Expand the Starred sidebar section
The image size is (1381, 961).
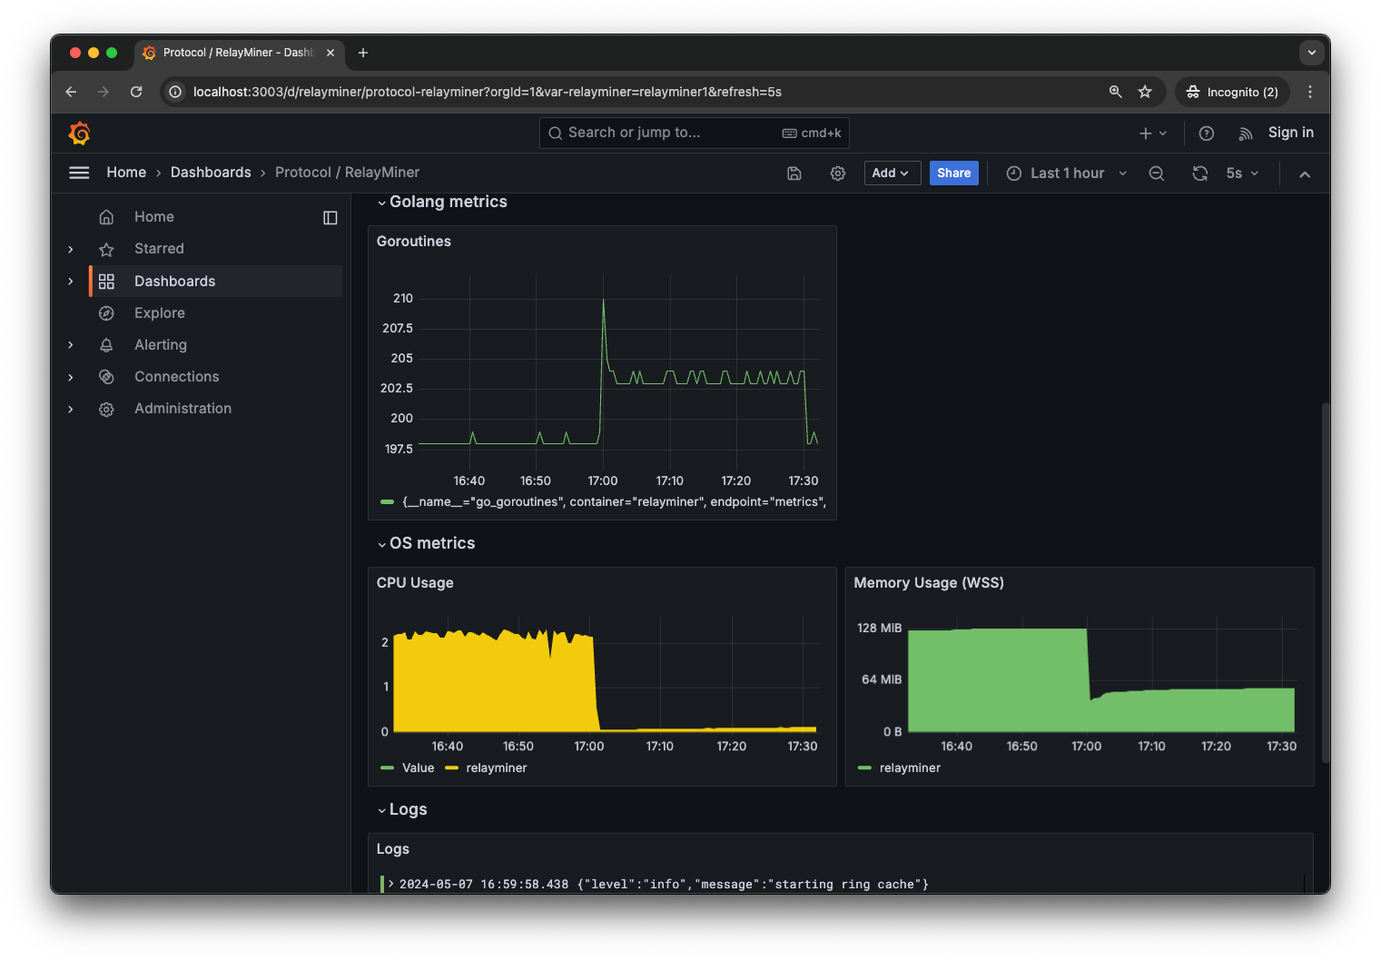click(x=71, y=249)
